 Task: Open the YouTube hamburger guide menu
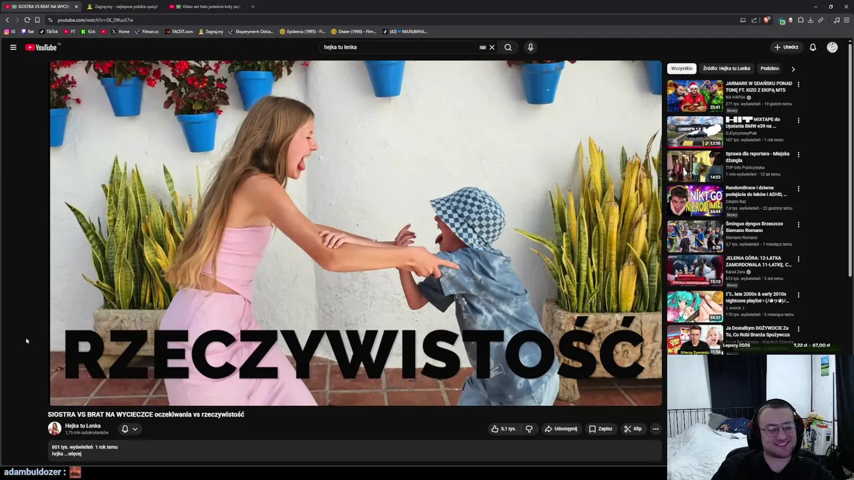point(13,47)
